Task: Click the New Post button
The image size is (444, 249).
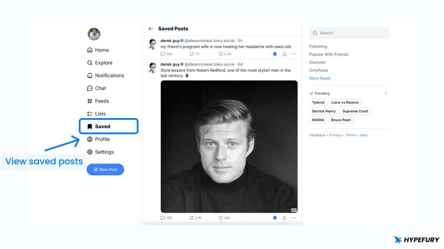Action: pyautogui.click(x=105, y=169)
